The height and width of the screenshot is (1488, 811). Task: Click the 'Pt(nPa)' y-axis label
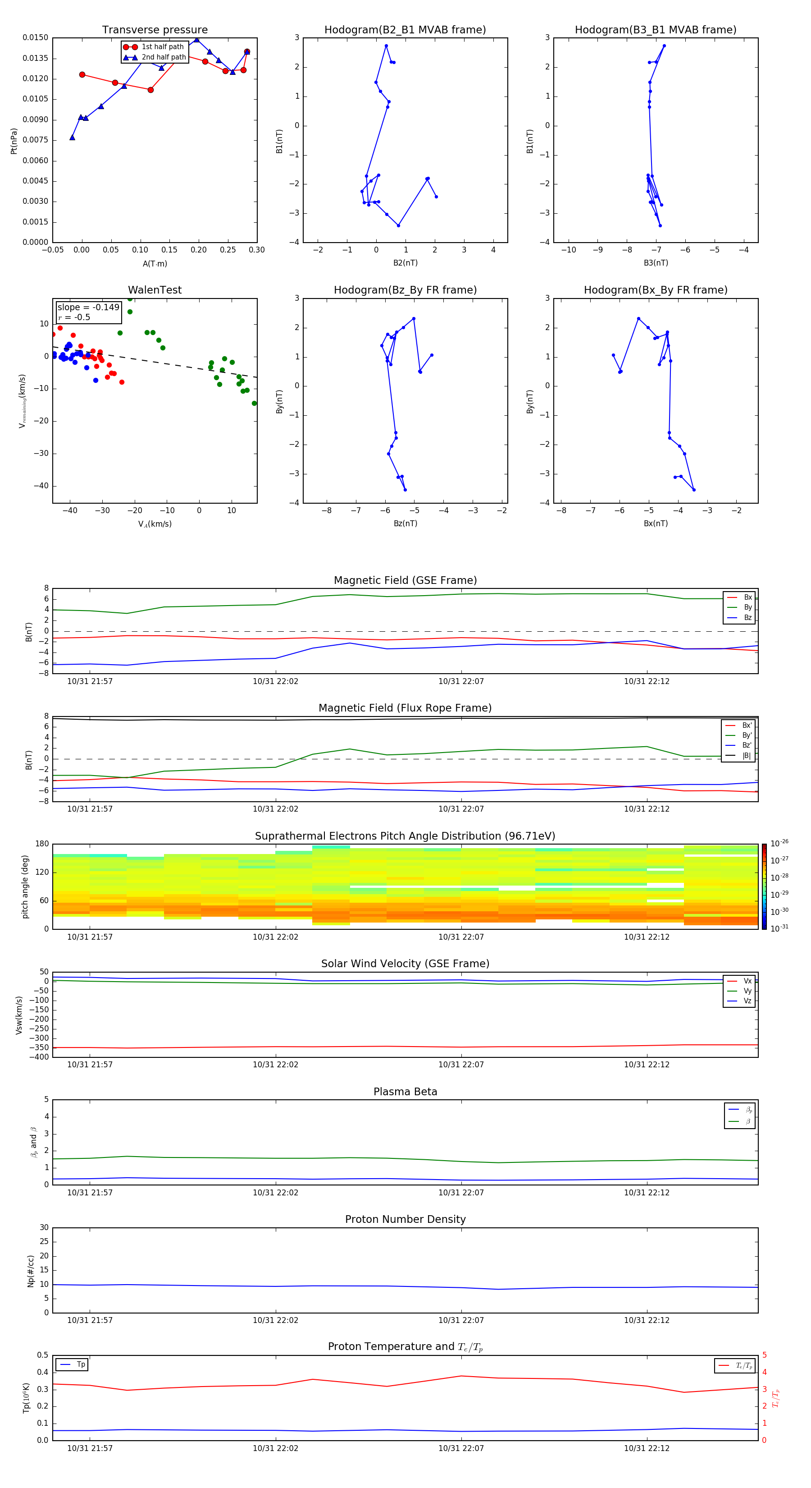(14, 141)
